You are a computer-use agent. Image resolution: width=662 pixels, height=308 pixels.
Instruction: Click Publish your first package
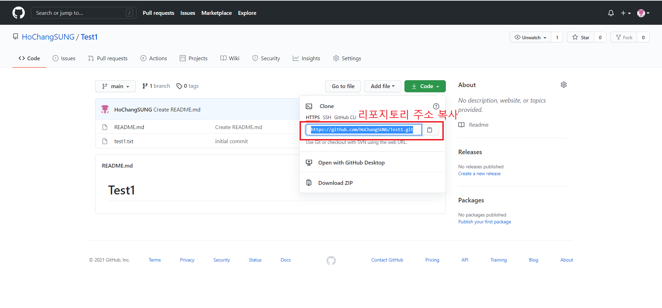click(484, 222)
